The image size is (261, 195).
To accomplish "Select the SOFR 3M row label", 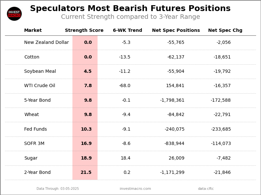I will [34, 144].
